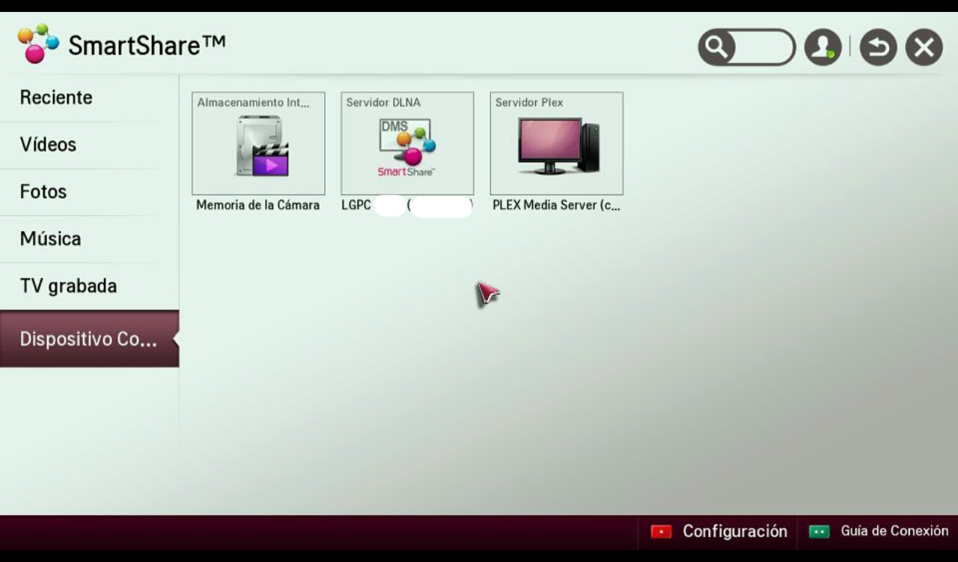
Task: Open the user account icon
Action: (823, 48)
